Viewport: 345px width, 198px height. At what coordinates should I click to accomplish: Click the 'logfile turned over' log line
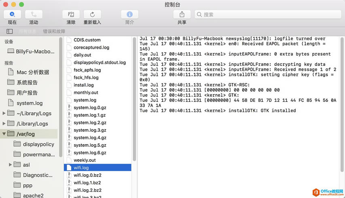pyautogui.click(x=232, y=39)
